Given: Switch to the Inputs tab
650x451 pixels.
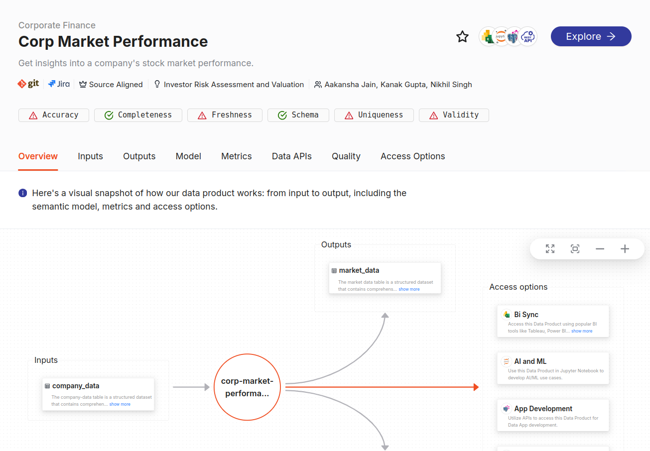Looking at the screenshot, I should (x=90, y=156).
